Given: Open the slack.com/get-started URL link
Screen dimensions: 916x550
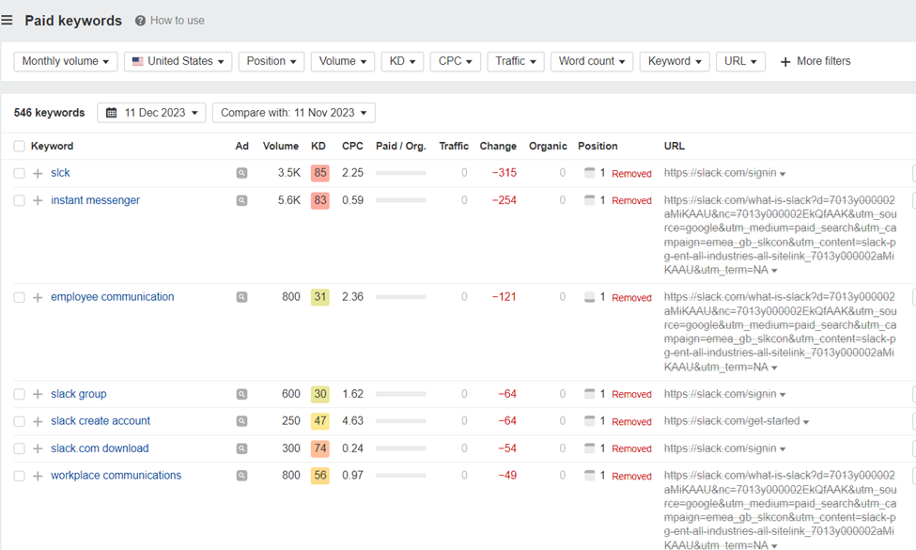Looking at the screenshot, I should [x=732, y=421].
